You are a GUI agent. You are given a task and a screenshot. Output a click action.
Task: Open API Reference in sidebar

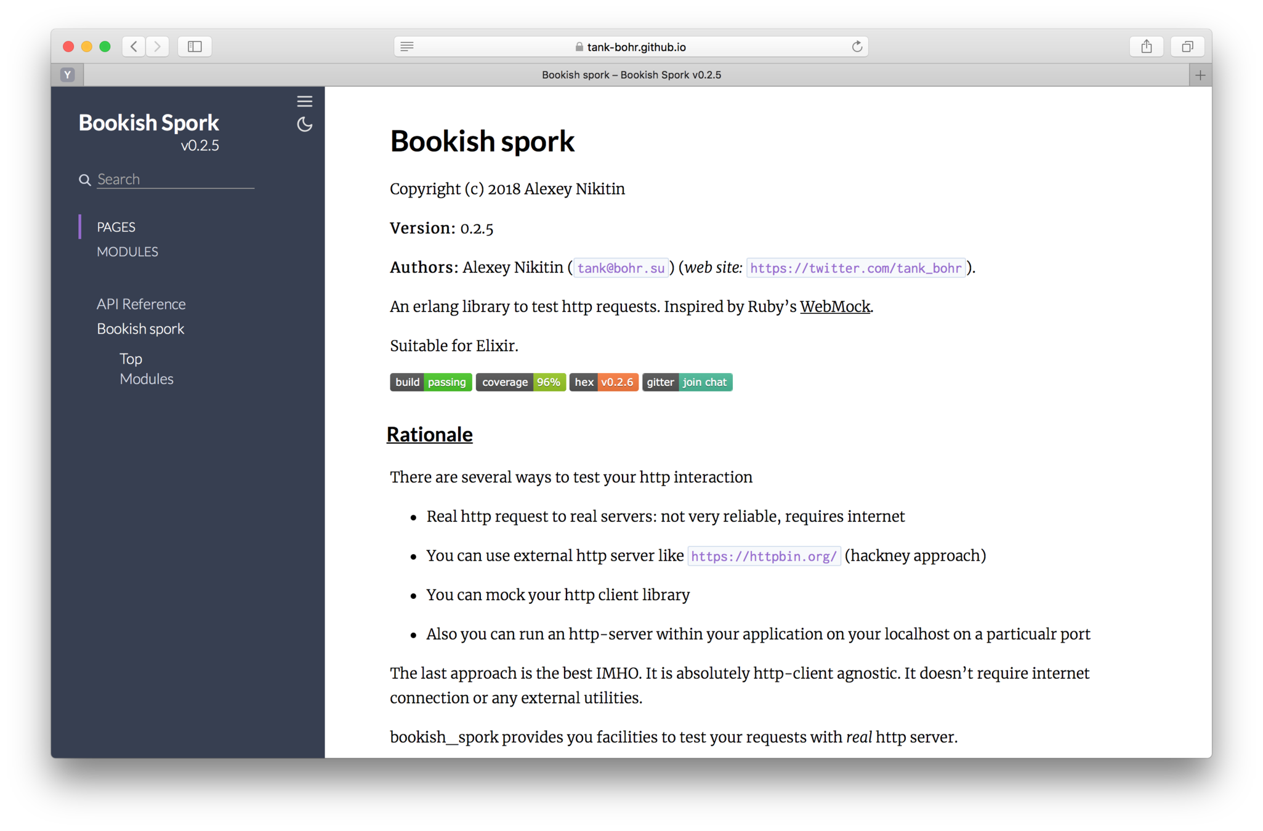[x=141, y=304]
